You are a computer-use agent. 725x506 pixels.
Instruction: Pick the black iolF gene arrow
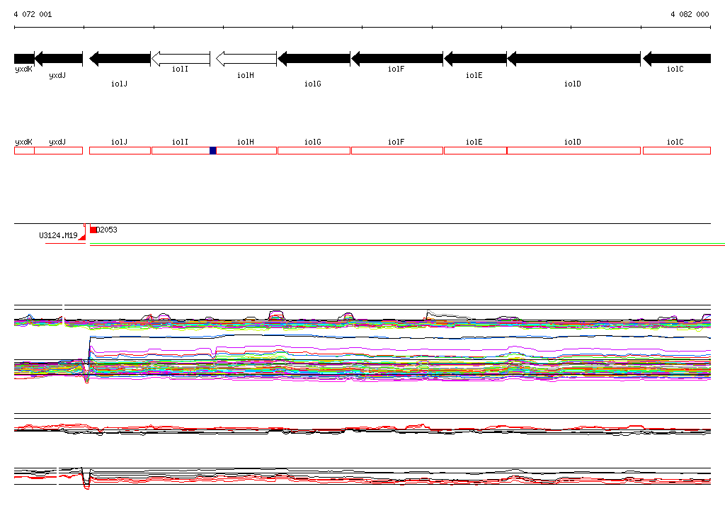[396, 58]
